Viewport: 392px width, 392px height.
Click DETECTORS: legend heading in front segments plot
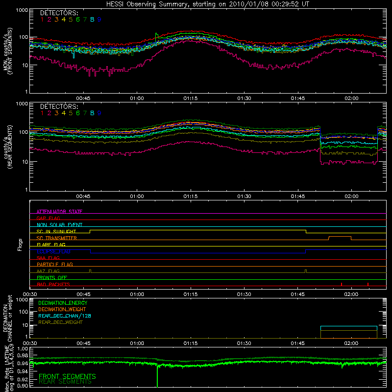click(x=59, y=13)
